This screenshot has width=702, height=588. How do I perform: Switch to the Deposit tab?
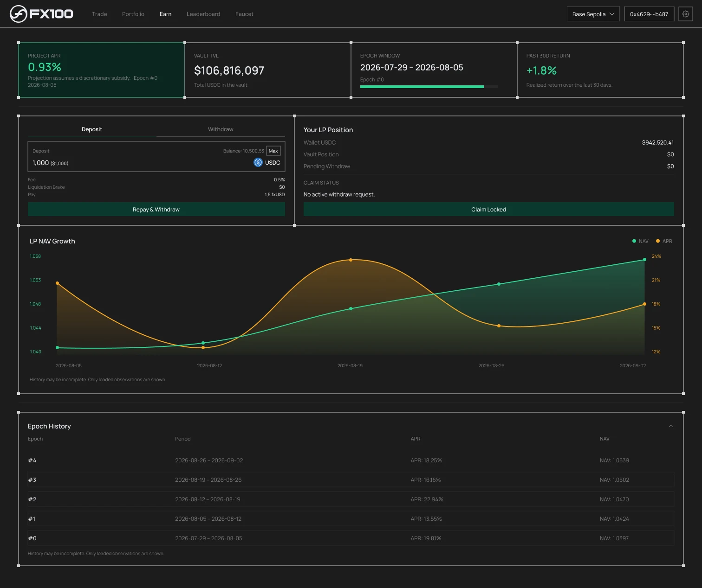[92, 129]
